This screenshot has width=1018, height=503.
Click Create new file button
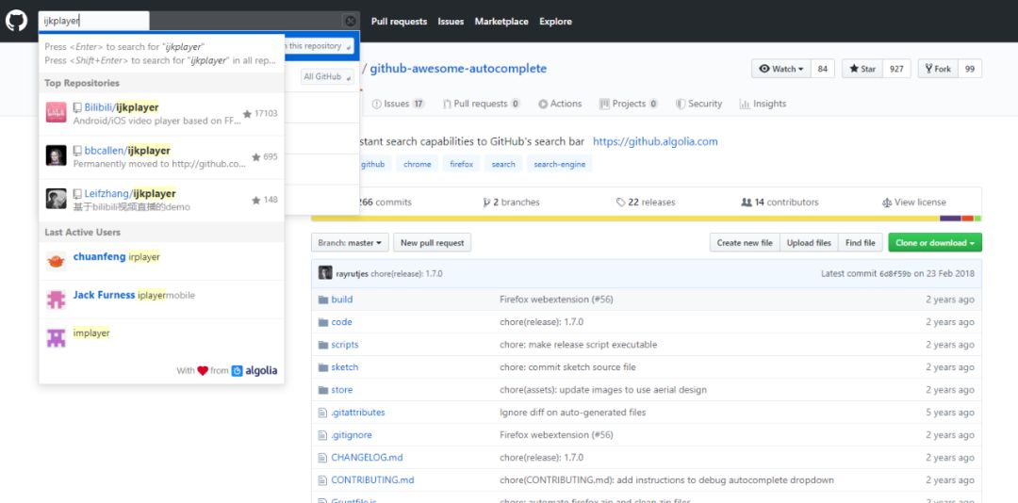[x=745, y=243]
